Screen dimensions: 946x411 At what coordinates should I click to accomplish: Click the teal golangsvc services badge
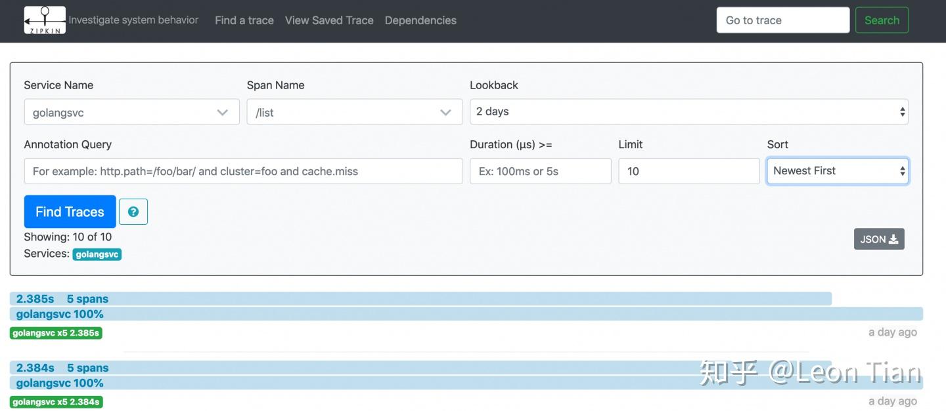point(97,254)
